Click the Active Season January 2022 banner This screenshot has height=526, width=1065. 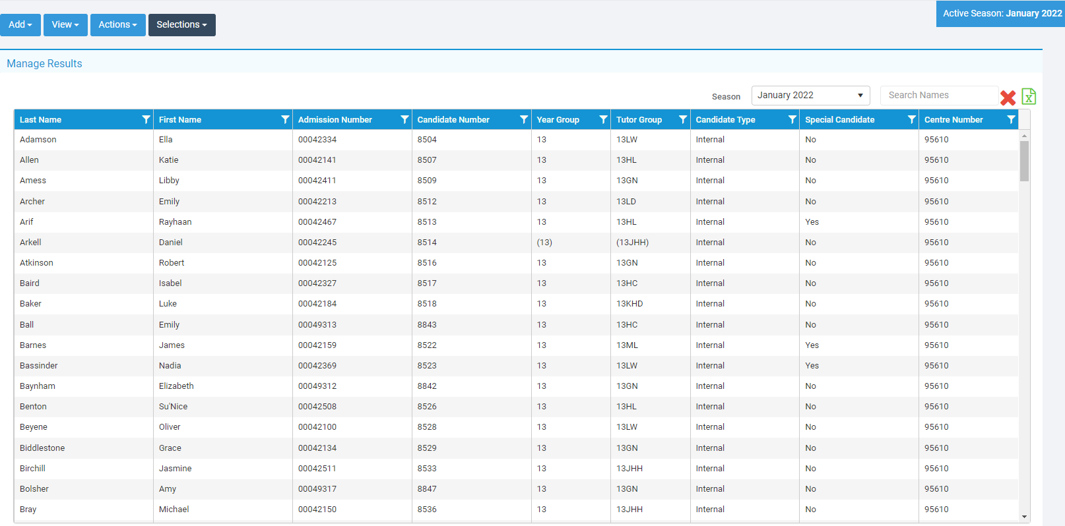coord(1002,14)
